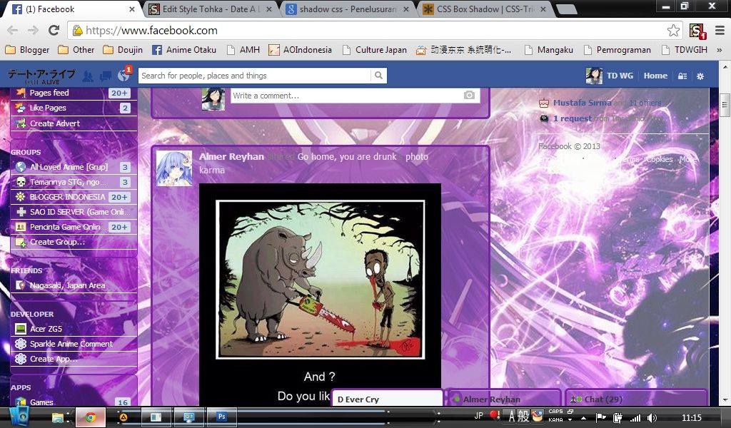Open privacy shortcuts lock icon
The width and height of the screenshot is (731, 428).
pyautogui.click(x=682, y=76)
